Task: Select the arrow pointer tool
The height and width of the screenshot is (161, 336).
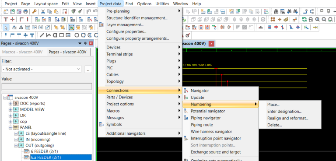Action: [6, 28]
